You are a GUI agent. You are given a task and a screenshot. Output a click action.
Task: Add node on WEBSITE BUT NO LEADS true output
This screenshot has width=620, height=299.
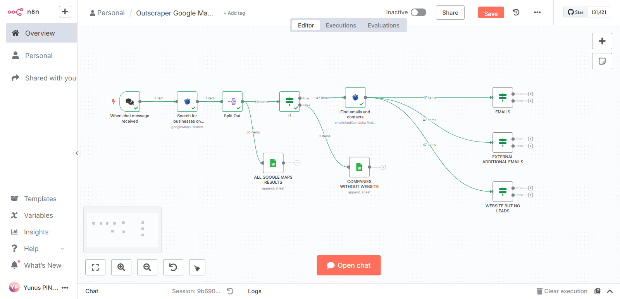(530, 188)
